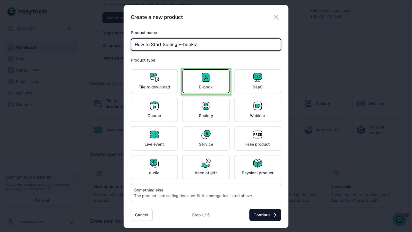This screenshot has height=232, width=412.
Task: Dismiss the Community of creators banner
Action: coord(74,177)
